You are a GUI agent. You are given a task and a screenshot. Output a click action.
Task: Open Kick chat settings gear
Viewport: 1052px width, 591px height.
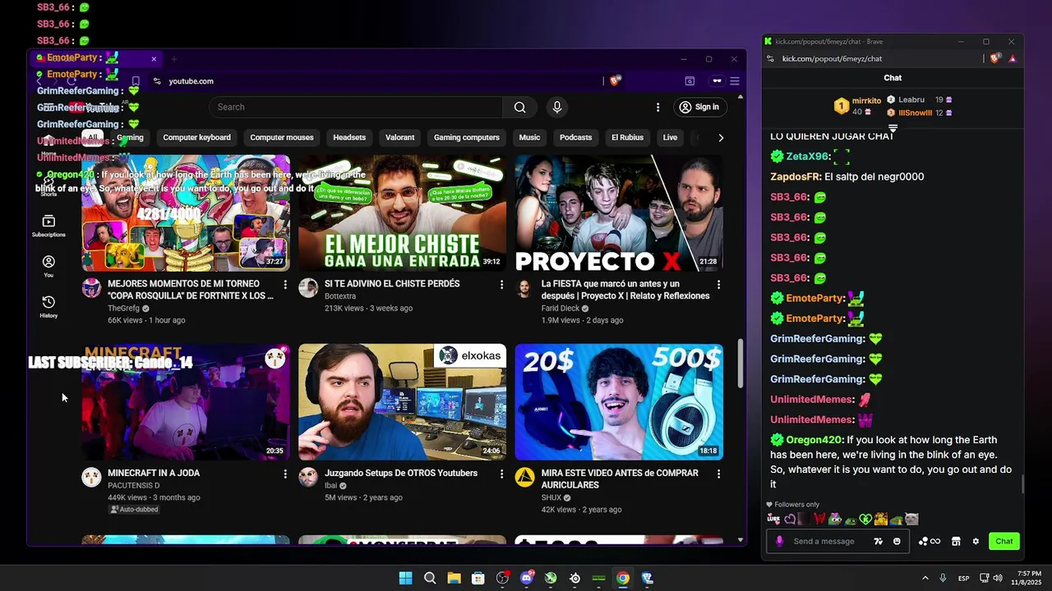pos(976,541)
